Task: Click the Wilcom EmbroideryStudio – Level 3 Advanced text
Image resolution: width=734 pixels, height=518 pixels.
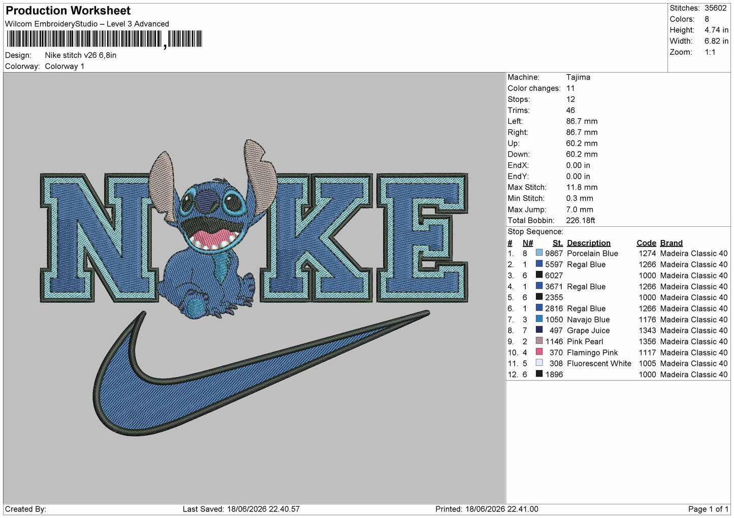Action: (x=87, y=24)
